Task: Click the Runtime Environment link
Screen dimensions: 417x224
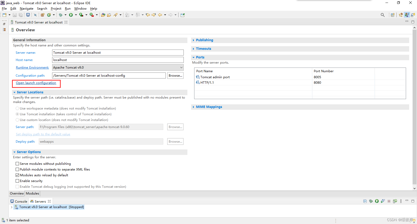Action: 32,68
